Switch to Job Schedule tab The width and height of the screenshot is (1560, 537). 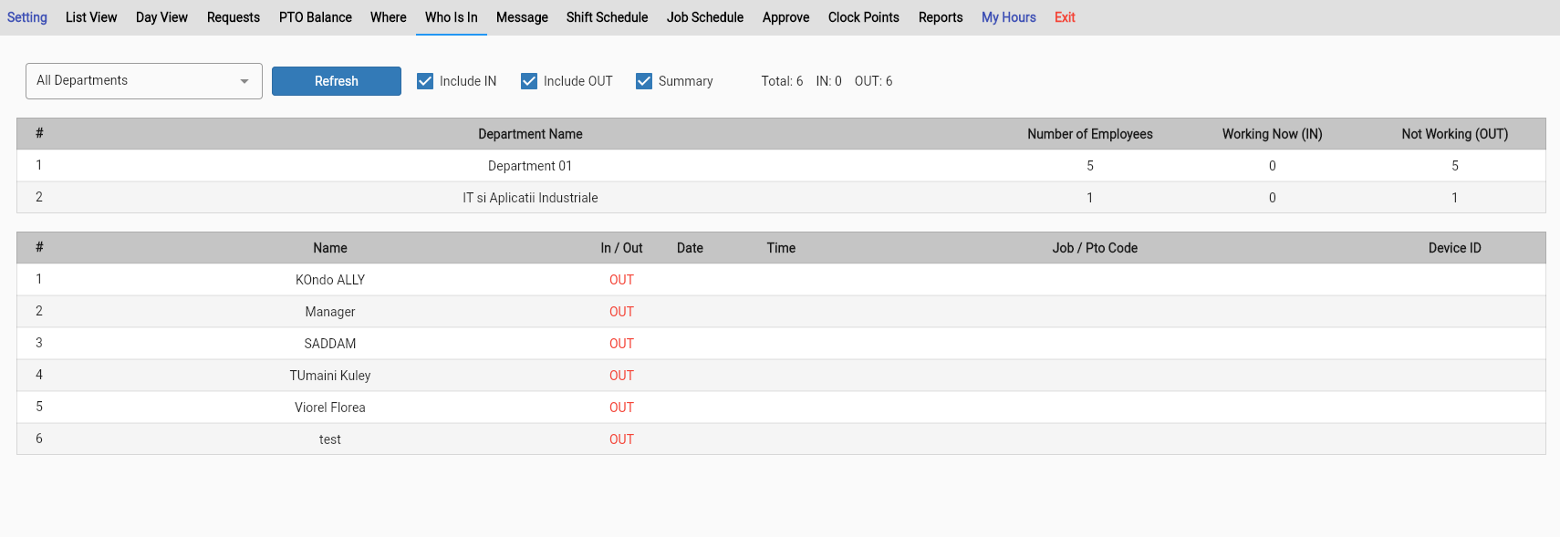(x=705, y=17)
